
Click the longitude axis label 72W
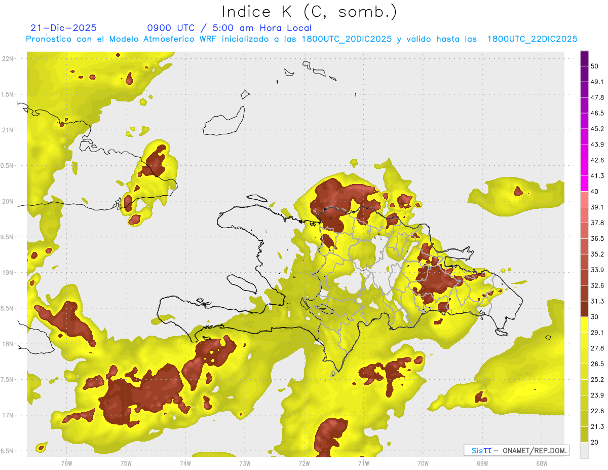click(x=304, y=463)
